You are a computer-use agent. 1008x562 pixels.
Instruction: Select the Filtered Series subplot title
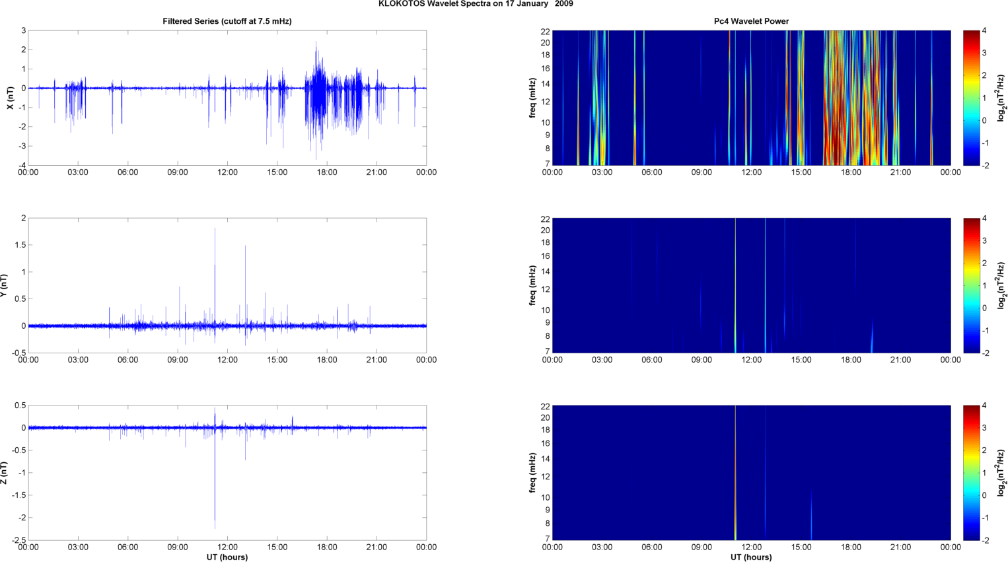[x=227, y=21]
